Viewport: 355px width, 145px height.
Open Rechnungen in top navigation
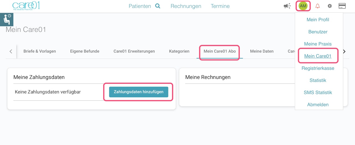tap(186, 6)
